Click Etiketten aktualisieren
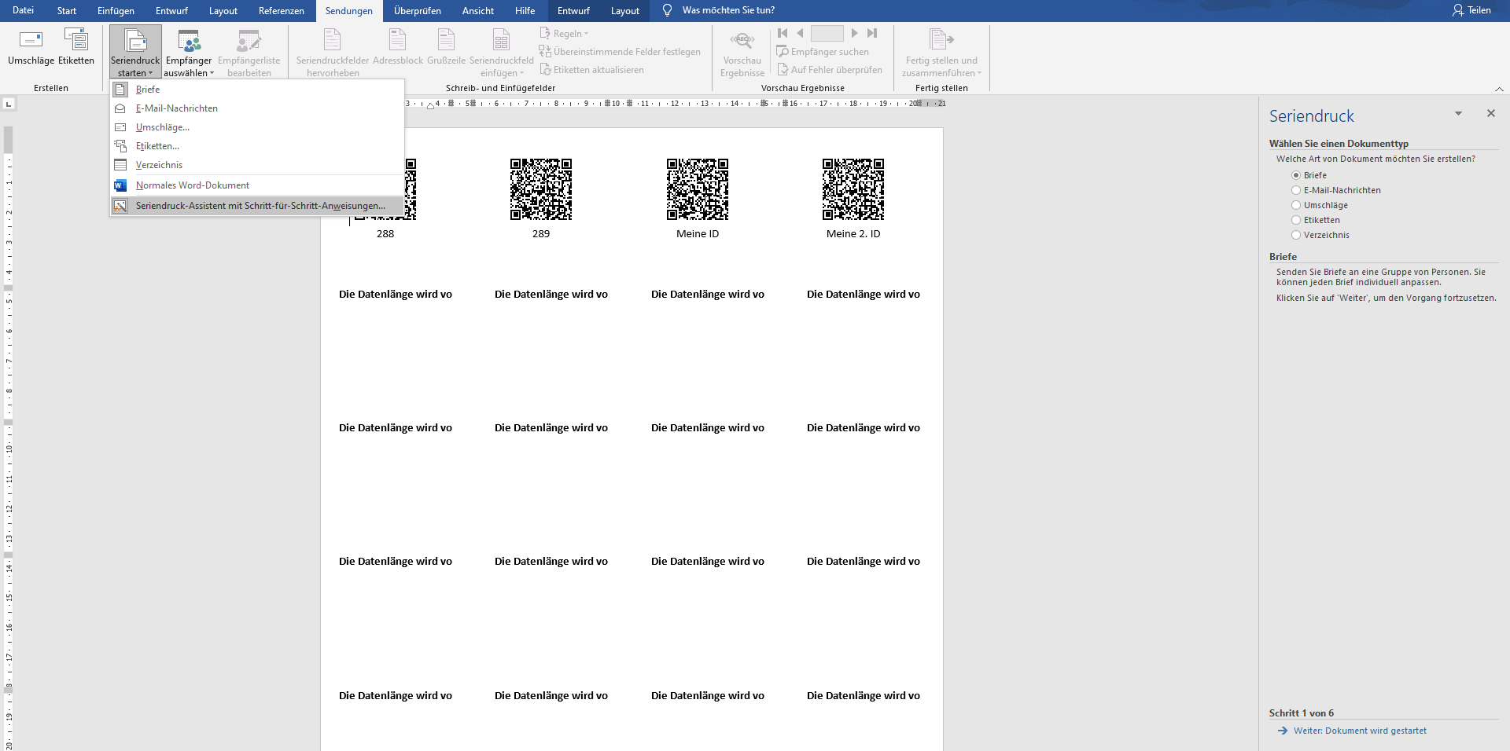Image resolution: width=1510 pixels, height=751 pixels. click(x=591, y=70)
